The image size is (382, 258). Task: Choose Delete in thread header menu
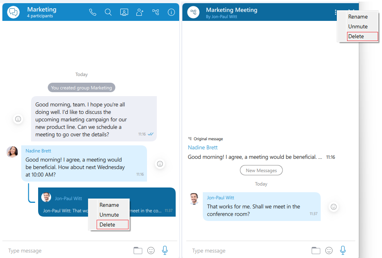pos(362,36)
